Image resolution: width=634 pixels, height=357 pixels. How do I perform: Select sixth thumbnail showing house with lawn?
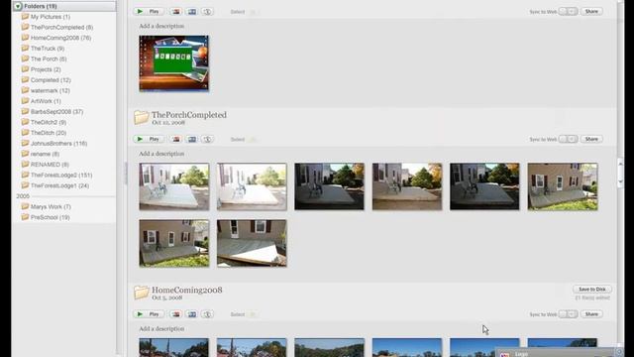pyautogui.click(x=563, y=186)
